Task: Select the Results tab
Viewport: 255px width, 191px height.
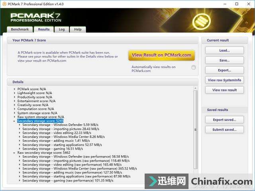Action: (43, 29)
